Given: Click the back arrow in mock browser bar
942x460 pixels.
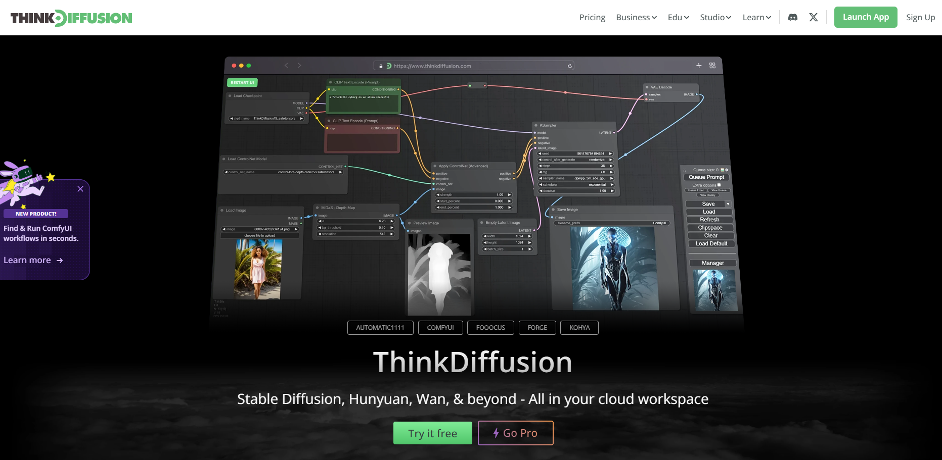Looking at the screenshot, I should pyautogui.click(x=286, y=65).
